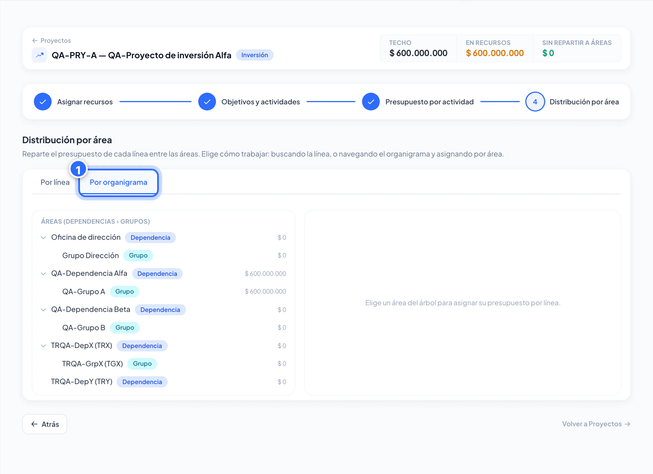Image resolution: width=653 pixels, height=474 pixels.
Task: Click the arrow icon after Volver a Proyectos
Action: [627, 424]
